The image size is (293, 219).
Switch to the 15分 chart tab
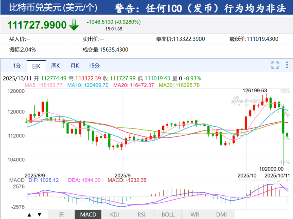point(94,66)
